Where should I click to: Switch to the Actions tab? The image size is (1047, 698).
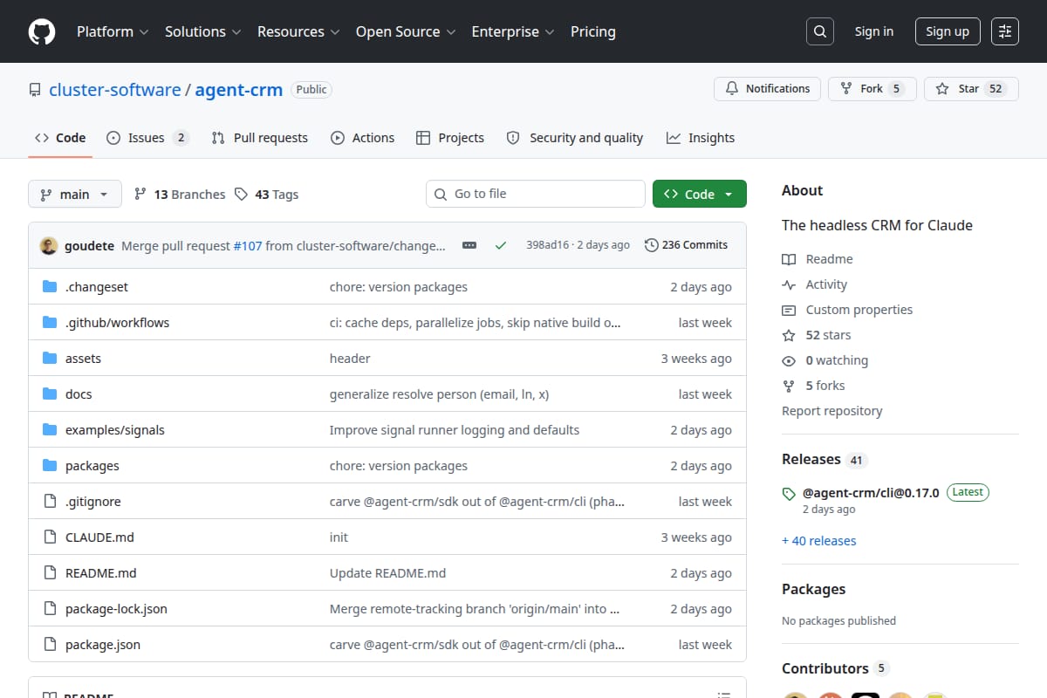point(362,138)
